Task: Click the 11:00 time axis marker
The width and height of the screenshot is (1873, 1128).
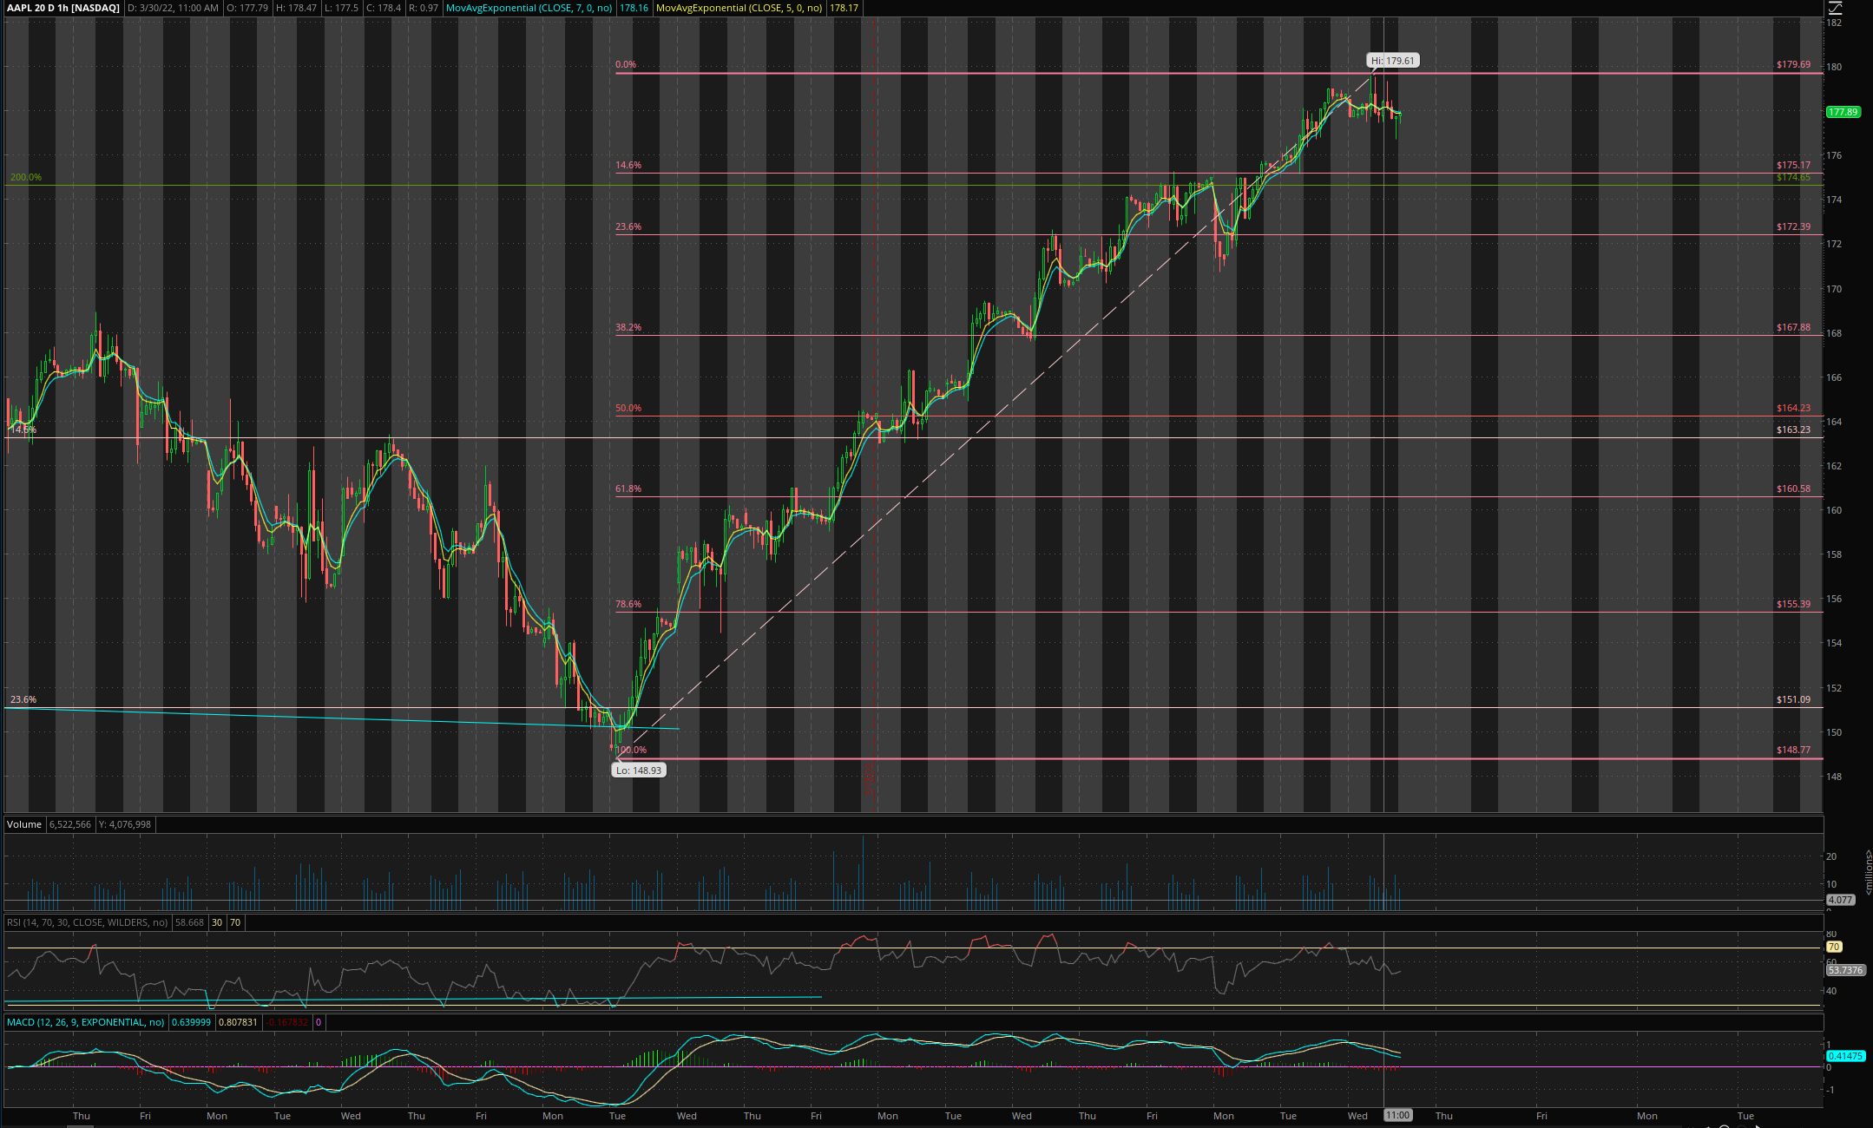Action: (1397, 1116)
